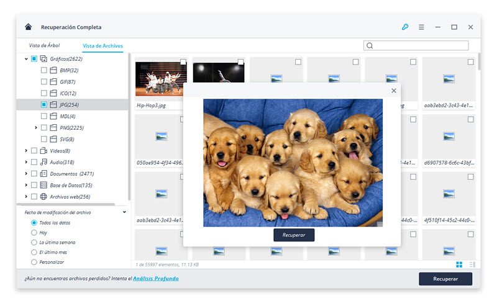This screenshot has height=306, width=497.
Task: Expand the Videos(8) tree node
Action: point(26,151)
